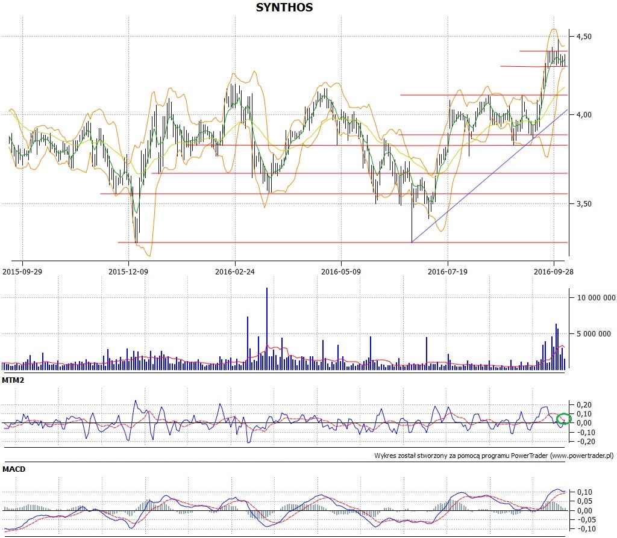Click the 5 000 000 volume label
Image resolution: width=617 pixels, height=538 pixels.
point(594,334)
